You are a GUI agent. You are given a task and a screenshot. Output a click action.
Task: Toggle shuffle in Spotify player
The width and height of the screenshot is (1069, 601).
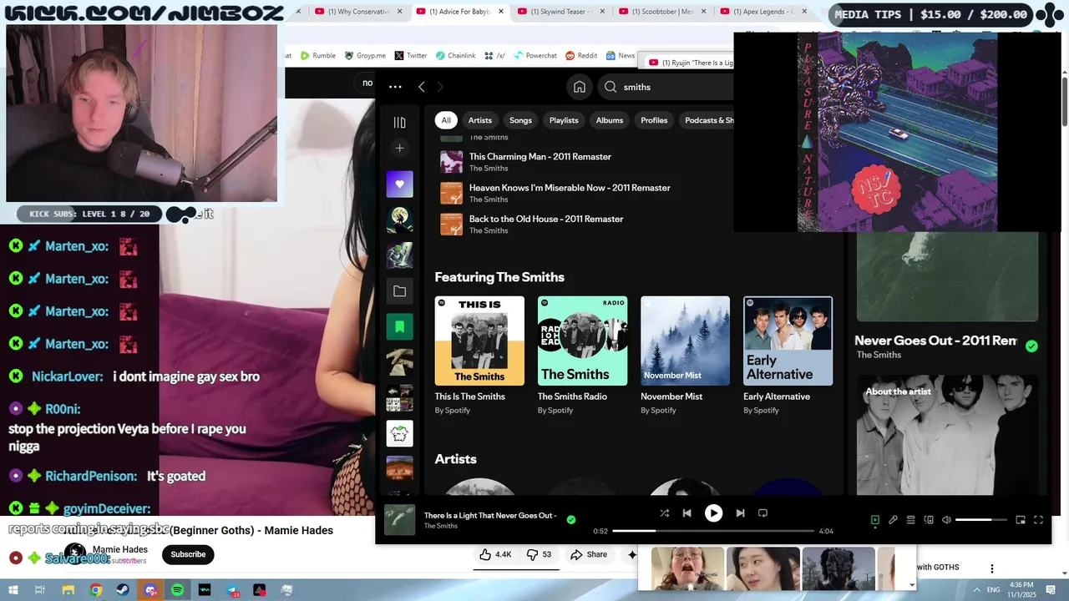pyautogui.click(x=664, y=513)
